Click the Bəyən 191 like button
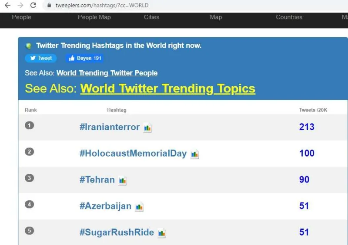This screenshot has height=245, width=348. pos(84,58)
